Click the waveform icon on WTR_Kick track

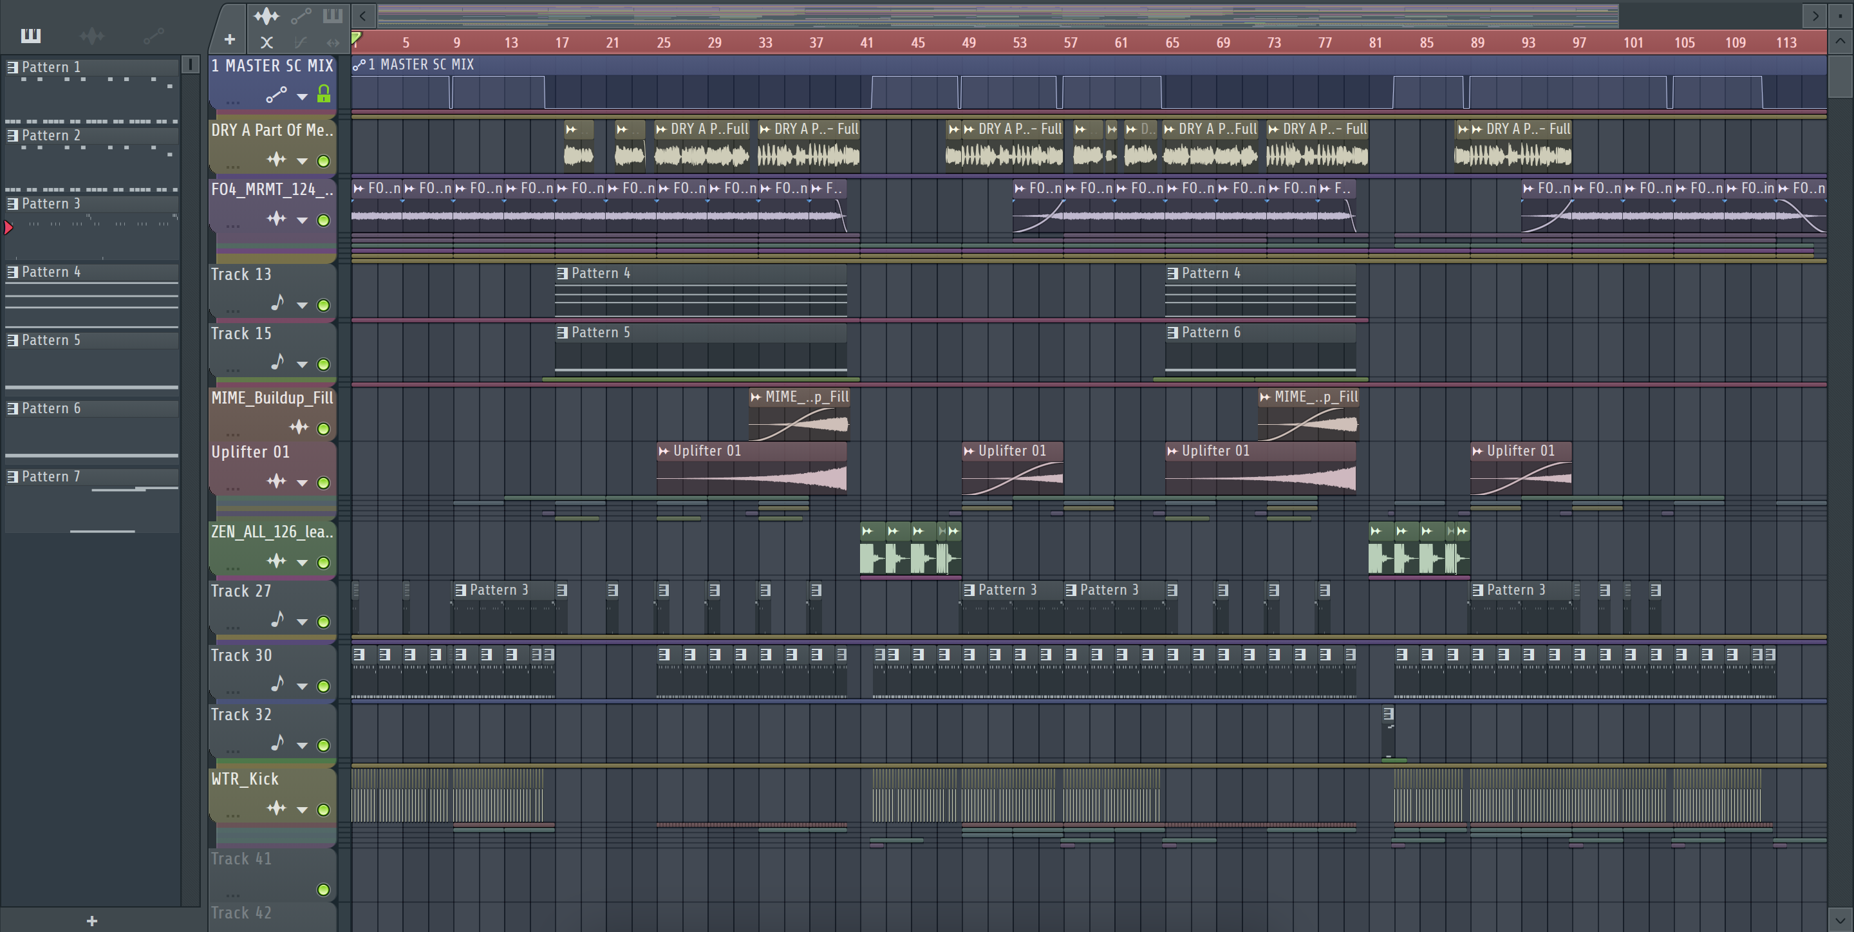click(x=276, y=808)
